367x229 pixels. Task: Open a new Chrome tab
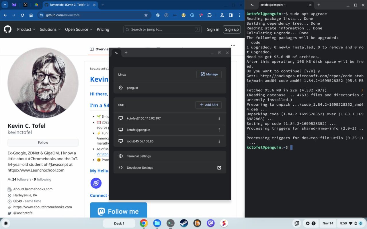[103, 5]
